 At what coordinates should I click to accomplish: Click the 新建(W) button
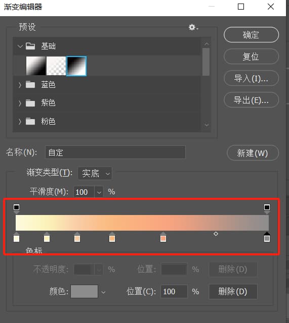click(x=253, y=153)
